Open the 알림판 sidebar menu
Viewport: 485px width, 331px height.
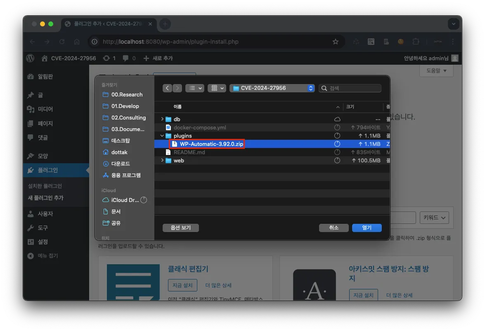[x=56, y=77]
